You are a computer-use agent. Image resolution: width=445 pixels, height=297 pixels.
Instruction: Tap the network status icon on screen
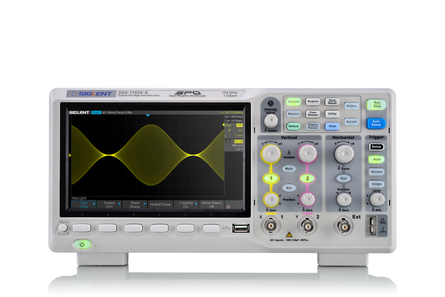point(229,206)
